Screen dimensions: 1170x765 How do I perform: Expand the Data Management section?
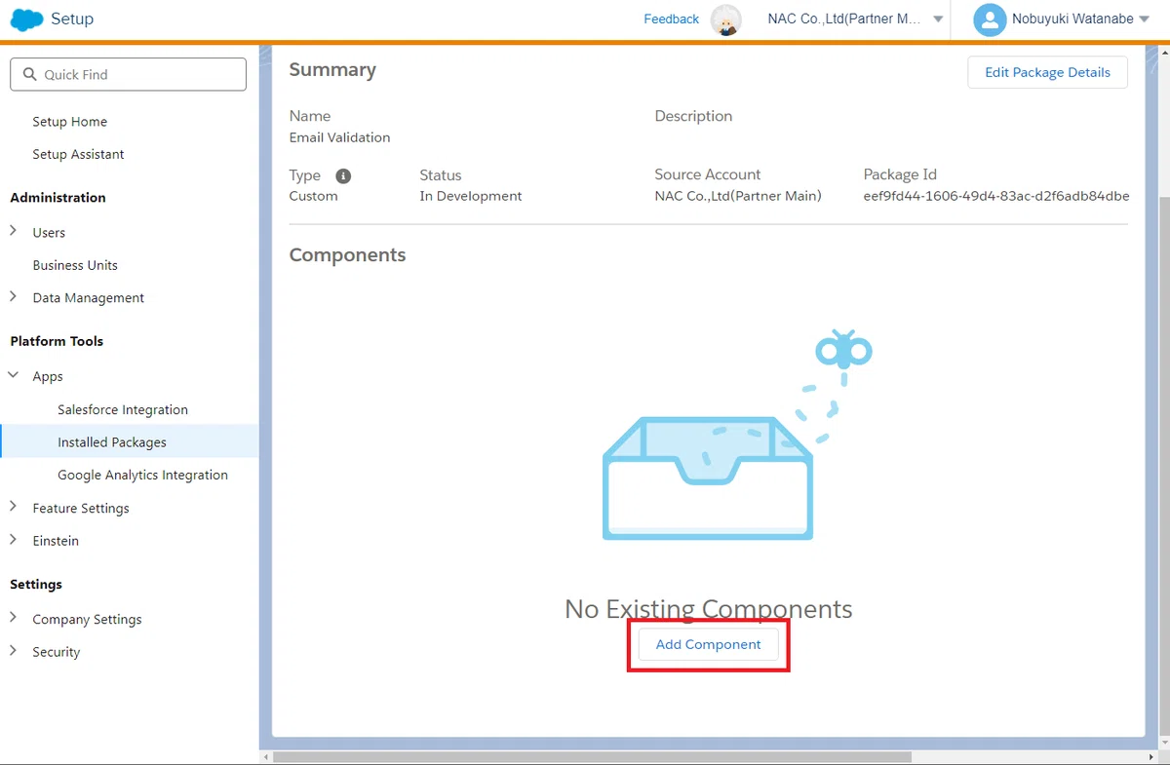point(14,296)
